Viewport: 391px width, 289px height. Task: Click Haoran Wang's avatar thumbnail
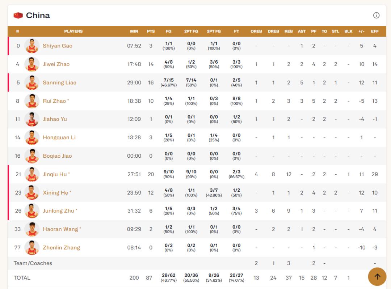(32, 229)
